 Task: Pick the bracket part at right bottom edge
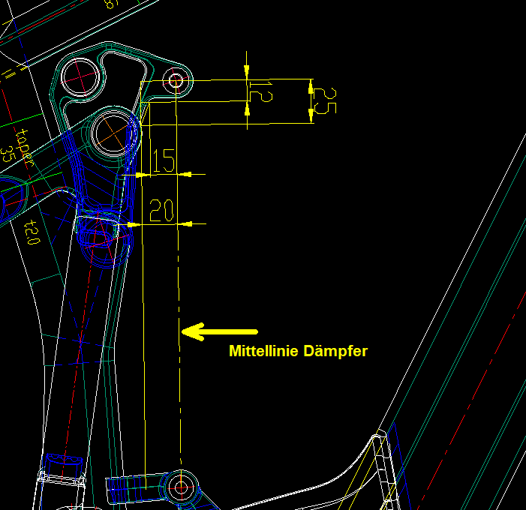[x=383, y=465]
